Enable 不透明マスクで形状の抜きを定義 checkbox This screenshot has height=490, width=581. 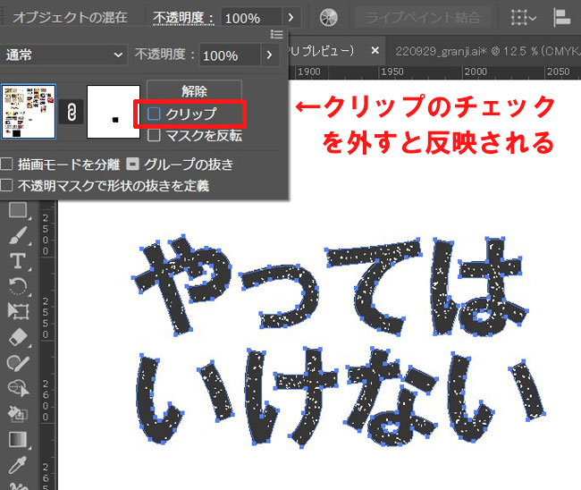[x=6, y=185]
